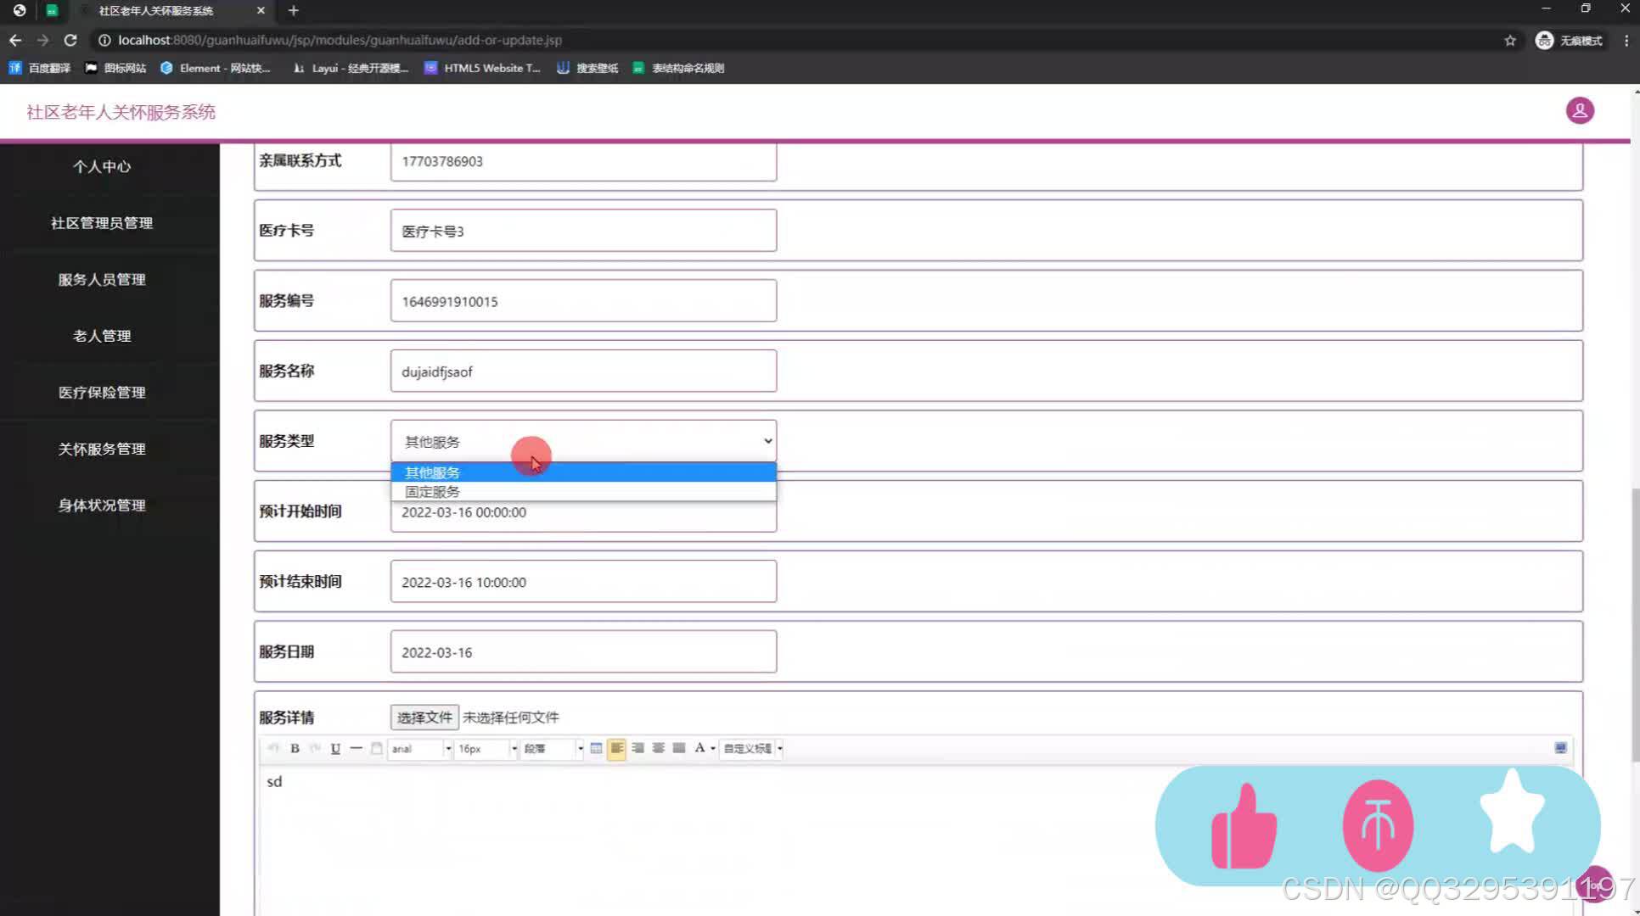Screen dimensions: 1640x916
Task: Choose 其他服务 option in dropdown list
Action: pos(583,472)
